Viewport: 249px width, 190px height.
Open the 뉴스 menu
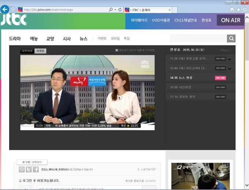pyautogui.click(x=83, y=38)
